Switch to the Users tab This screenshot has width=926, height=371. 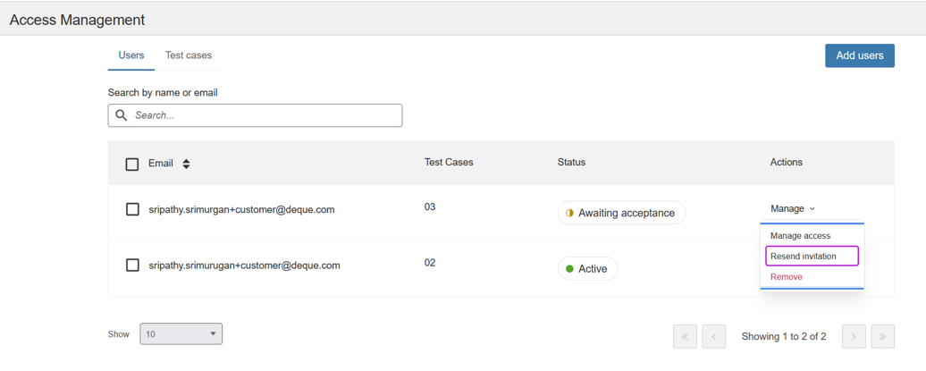(x=131, y=55)
